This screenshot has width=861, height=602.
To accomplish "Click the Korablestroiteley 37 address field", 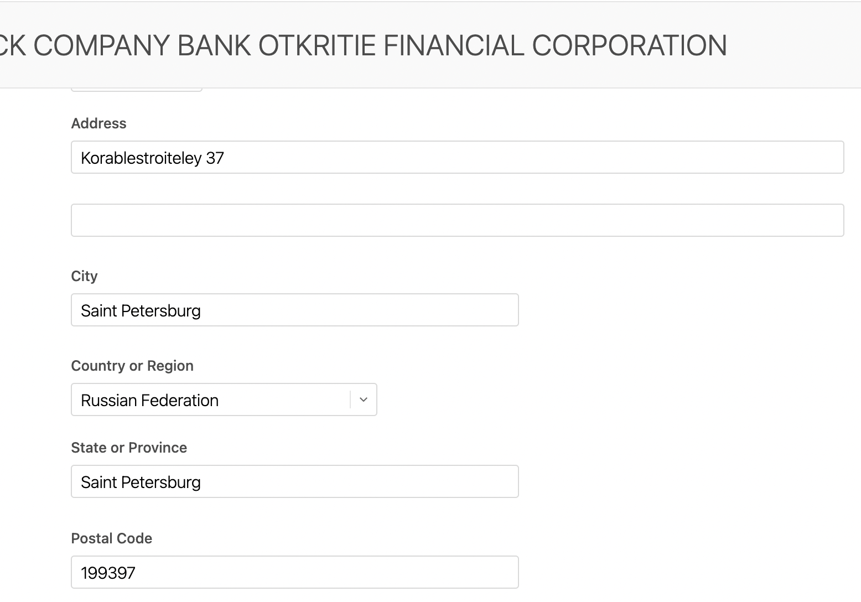I will [457, 158].
